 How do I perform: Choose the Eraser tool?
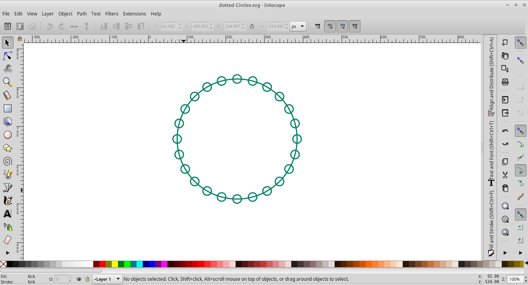coord(7,240)
